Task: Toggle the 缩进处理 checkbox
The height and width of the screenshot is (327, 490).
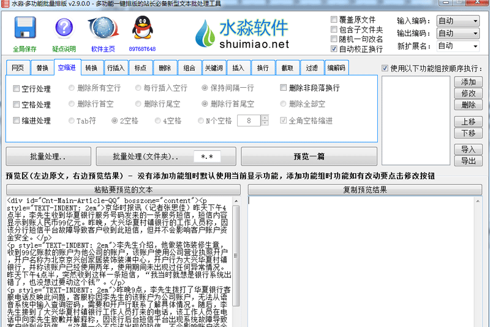Action: [17, 120]
